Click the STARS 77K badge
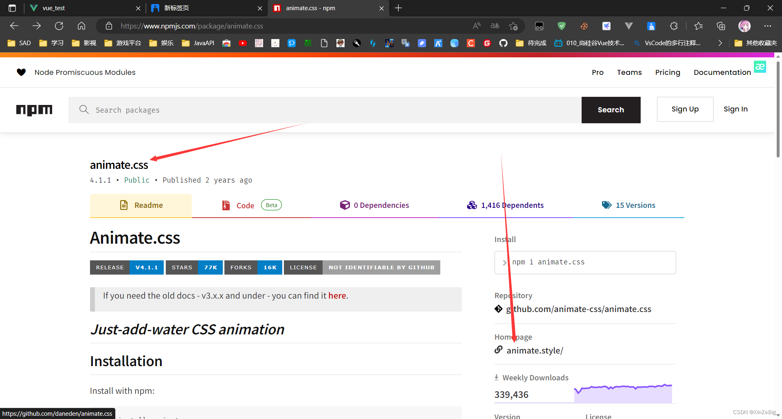This screenshot has height=419, width=782. pos(194,268)
